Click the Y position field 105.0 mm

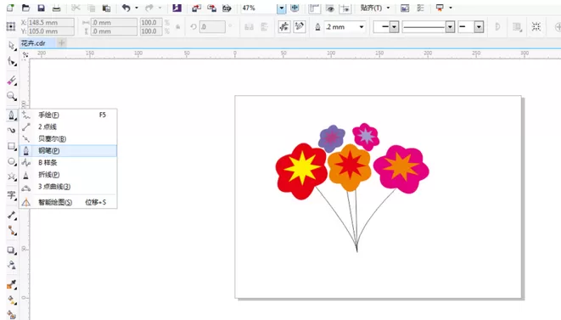[51, 31]
